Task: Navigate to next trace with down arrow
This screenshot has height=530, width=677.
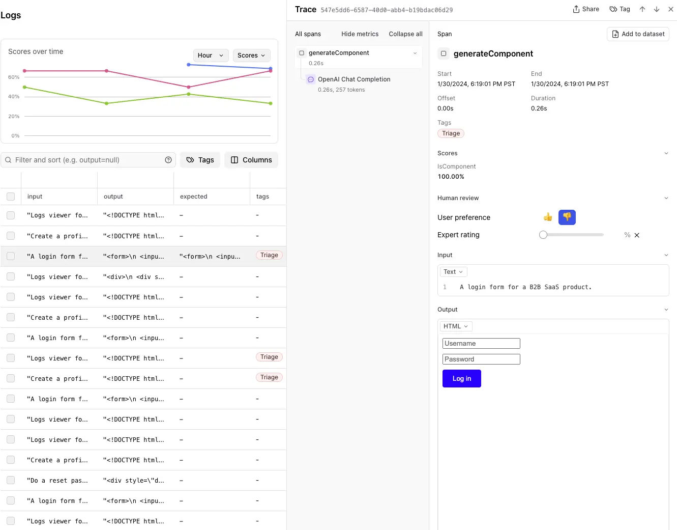Action: (x=657, y=9)
